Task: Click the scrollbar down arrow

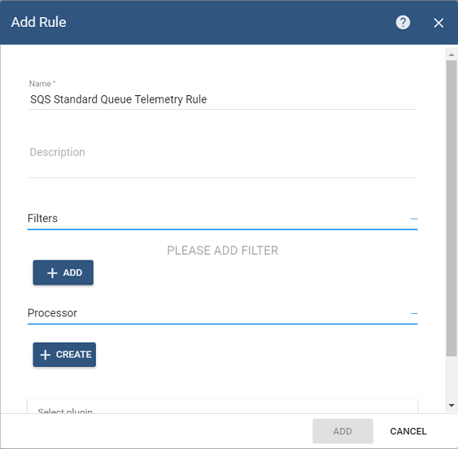Action: [x=451, y=405]
